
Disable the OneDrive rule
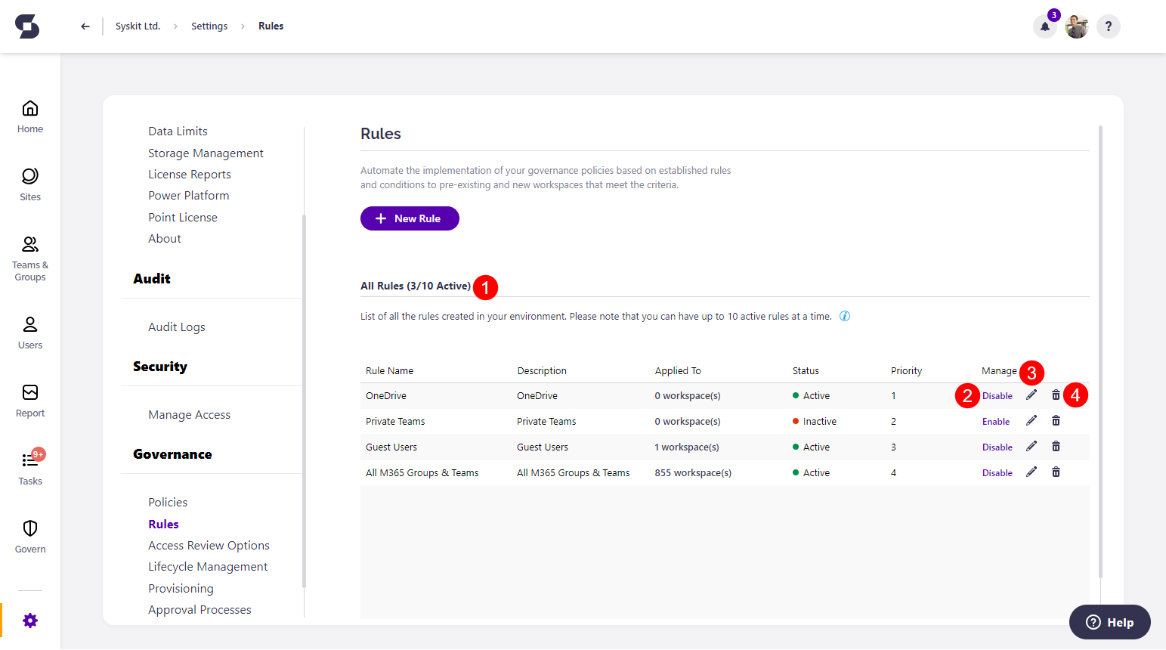997,395
